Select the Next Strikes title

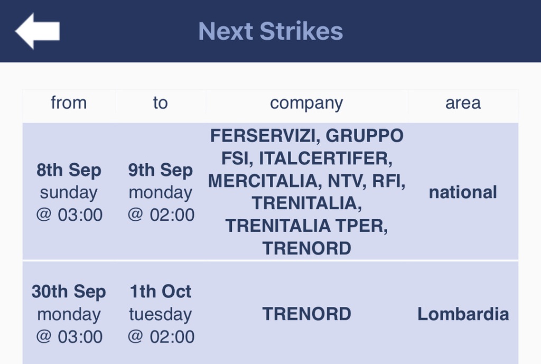[270, 31]
